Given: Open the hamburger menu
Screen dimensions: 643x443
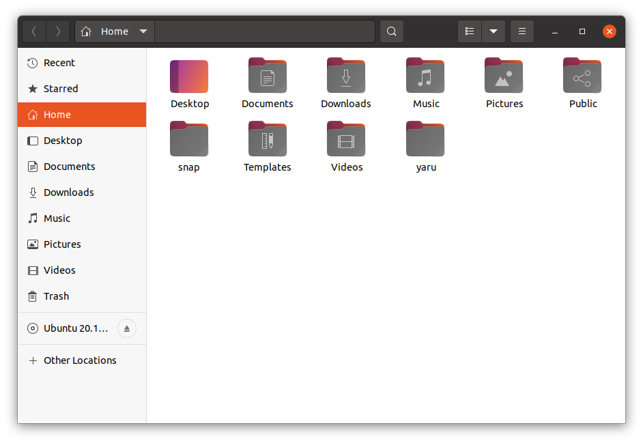Looking at the screenshot, I should click(522, 31).
